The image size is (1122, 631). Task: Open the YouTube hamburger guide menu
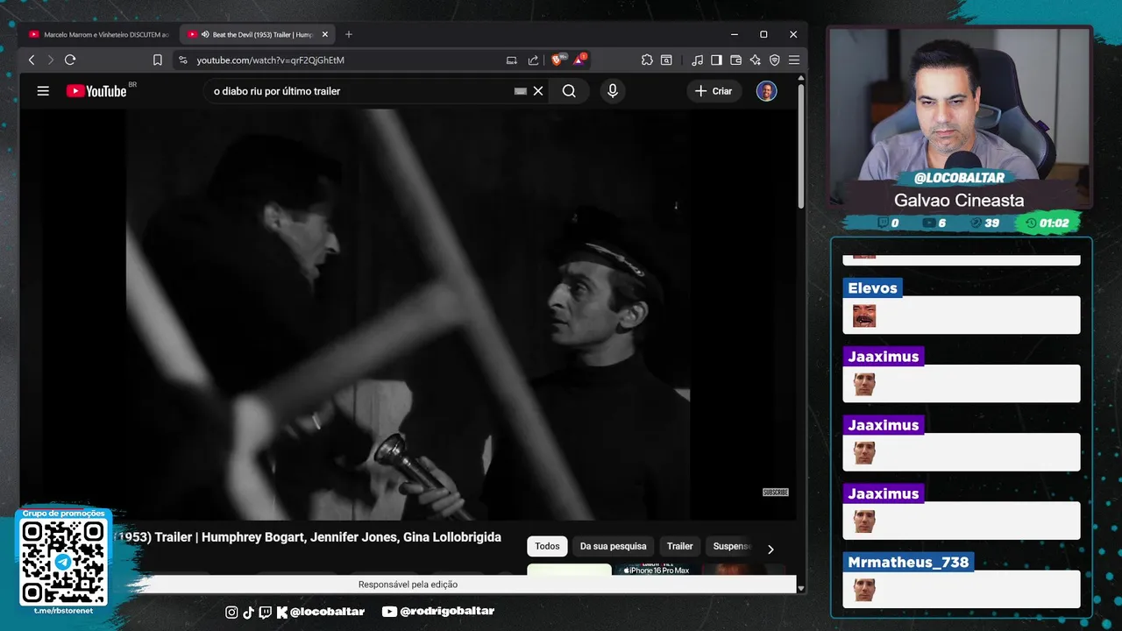pos(43,91)
